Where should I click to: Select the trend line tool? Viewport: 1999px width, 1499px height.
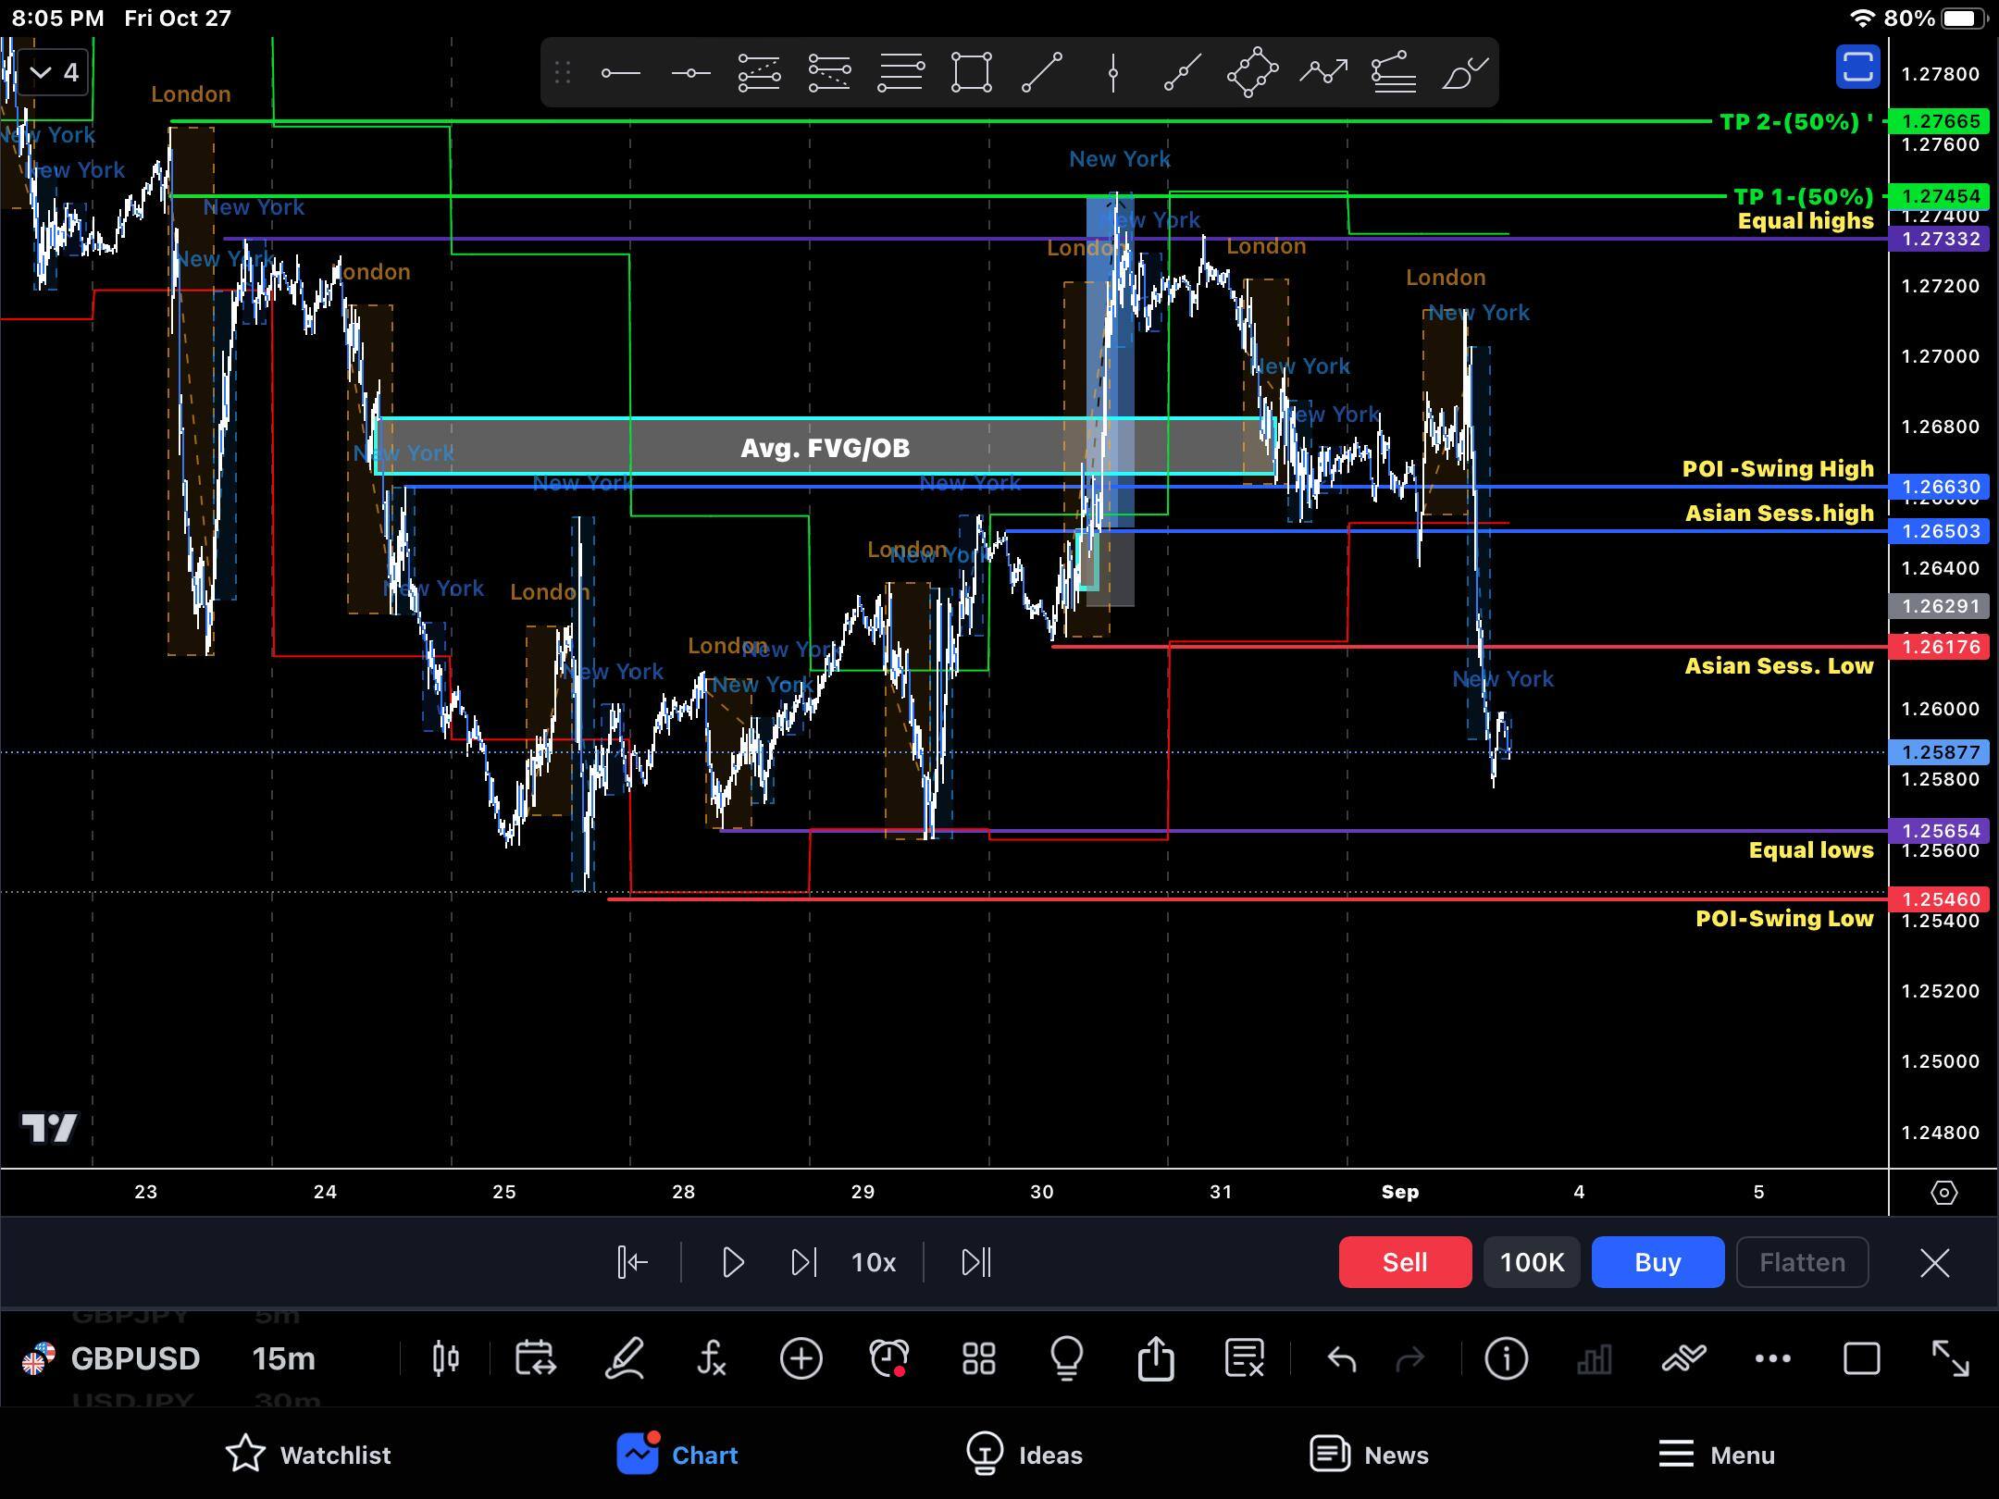(x=1041, y=72)
